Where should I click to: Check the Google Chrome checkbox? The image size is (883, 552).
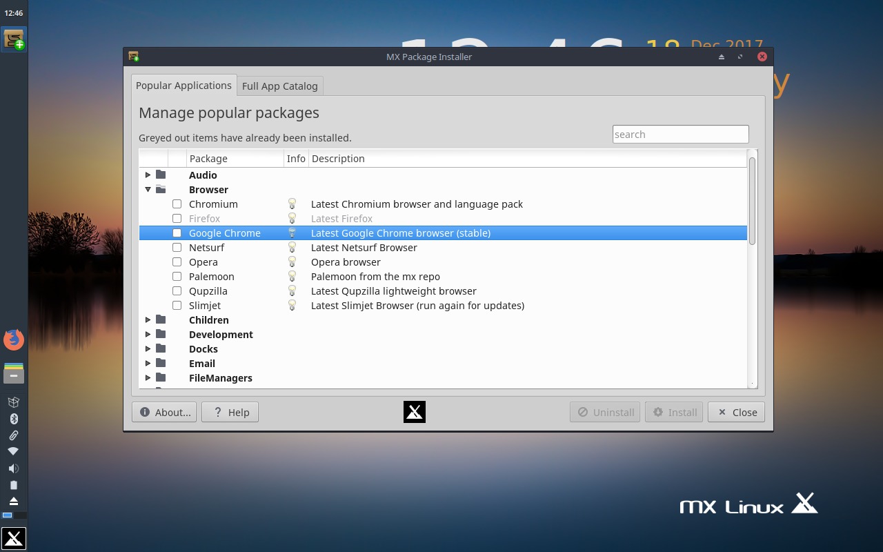[x=177, y=233]
